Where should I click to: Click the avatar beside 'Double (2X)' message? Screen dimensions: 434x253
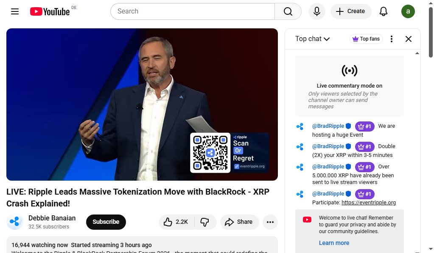click(x=300, y=147)
